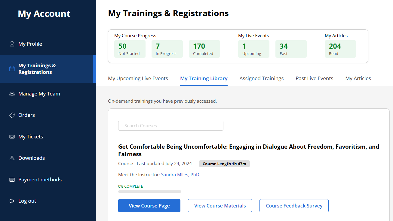
Task: Go to the Past Live Events tab
Action: tap(314, 78)
